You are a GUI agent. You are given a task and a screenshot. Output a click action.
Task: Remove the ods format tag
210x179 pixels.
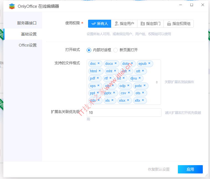99,100
